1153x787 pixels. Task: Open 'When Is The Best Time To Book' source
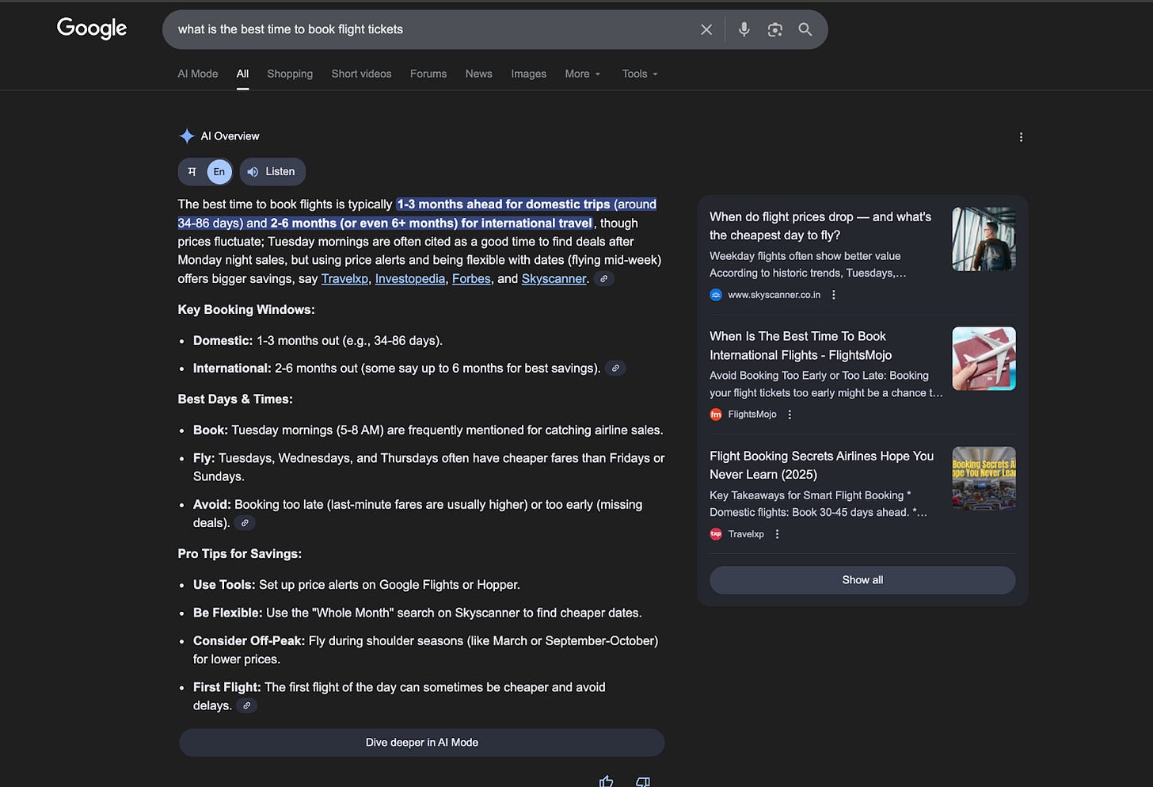point(801,346)
